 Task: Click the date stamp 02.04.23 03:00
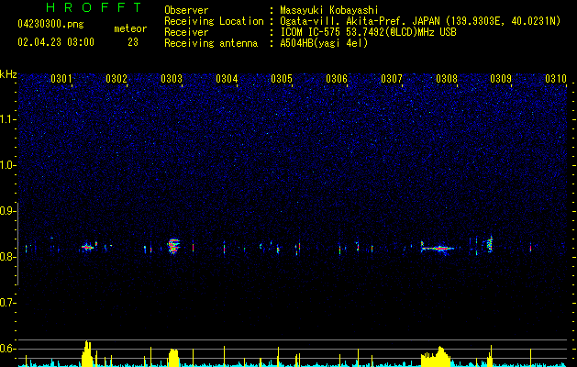tap(56, 42)
